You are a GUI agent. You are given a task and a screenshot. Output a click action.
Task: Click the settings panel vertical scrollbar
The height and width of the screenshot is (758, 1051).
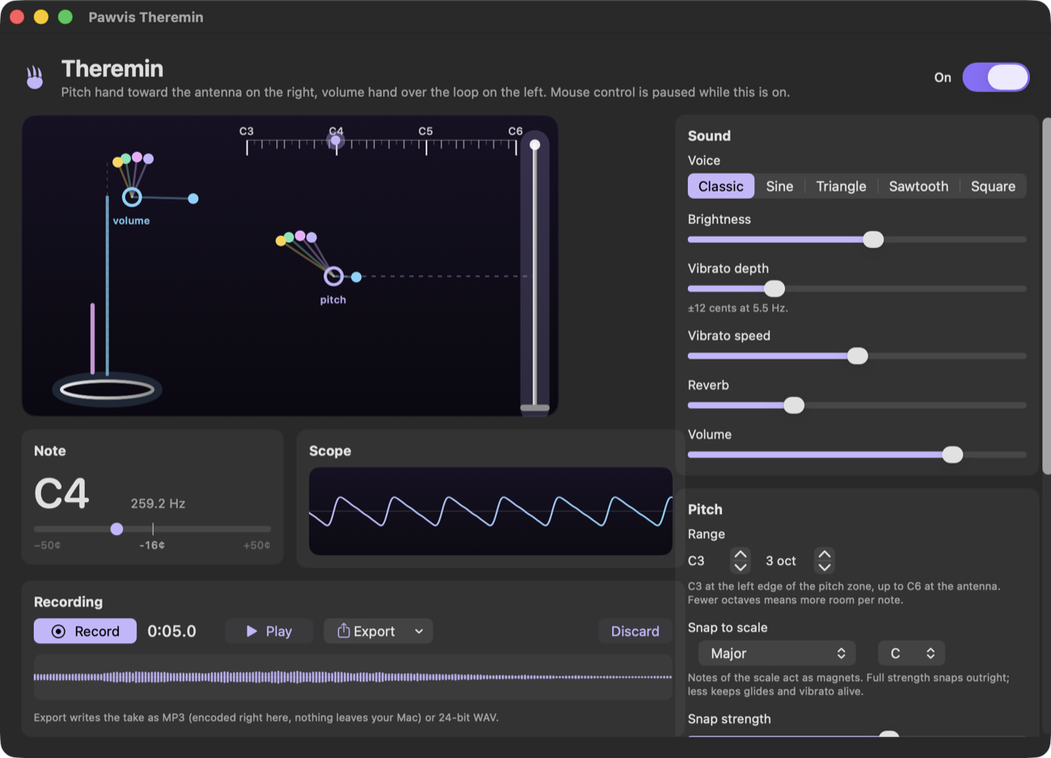pyautogui.click(x=1047, y=295)
